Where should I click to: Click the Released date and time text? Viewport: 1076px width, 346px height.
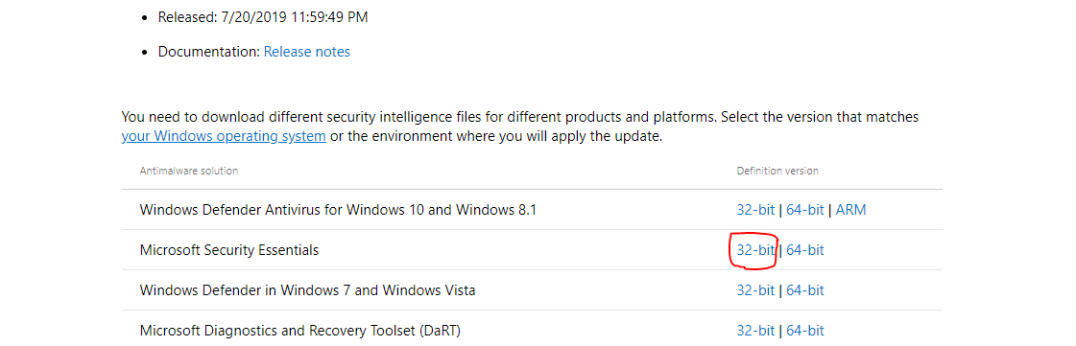263,17
